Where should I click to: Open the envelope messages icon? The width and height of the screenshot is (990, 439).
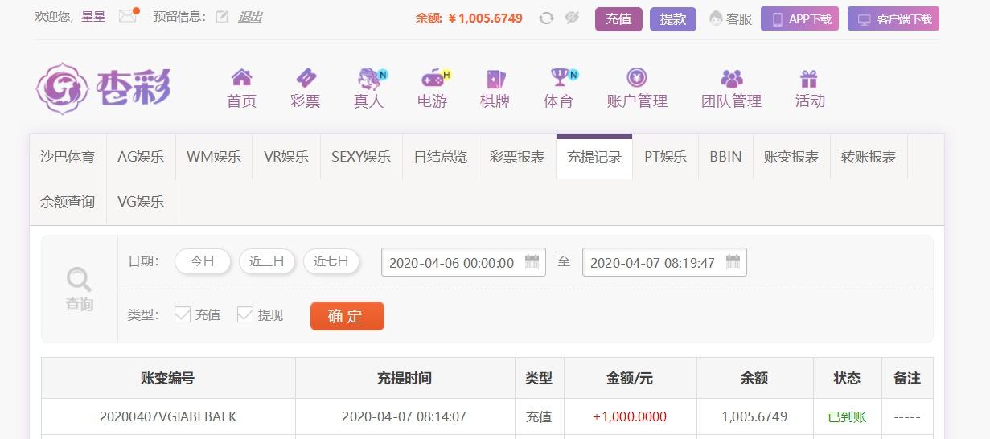point(127,16)
